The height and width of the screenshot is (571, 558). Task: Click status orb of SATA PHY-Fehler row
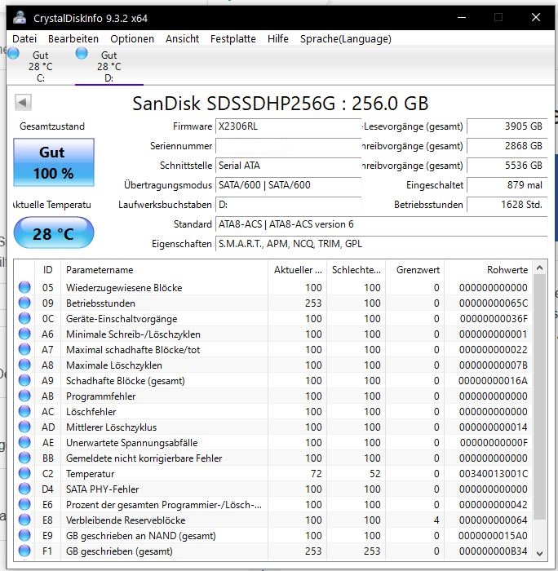pos(24,489)
